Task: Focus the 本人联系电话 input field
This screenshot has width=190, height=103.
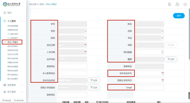Action: [x=72, y=73]
